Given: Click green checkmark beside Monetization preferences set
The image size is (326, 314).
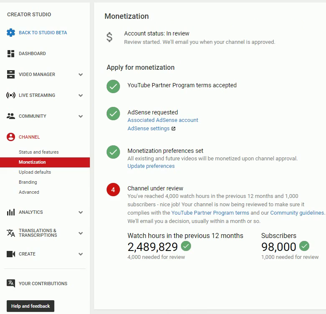Looking at the screenshot, I should 113,152.
